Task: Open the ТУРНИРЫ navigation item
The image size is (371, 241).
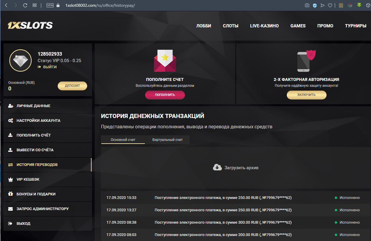Action: click(x=355, y=26)
